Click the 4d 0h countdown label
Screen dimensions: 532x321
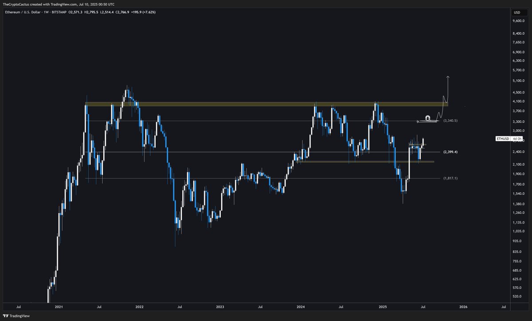pyautogui.click(x=516, y=139)
